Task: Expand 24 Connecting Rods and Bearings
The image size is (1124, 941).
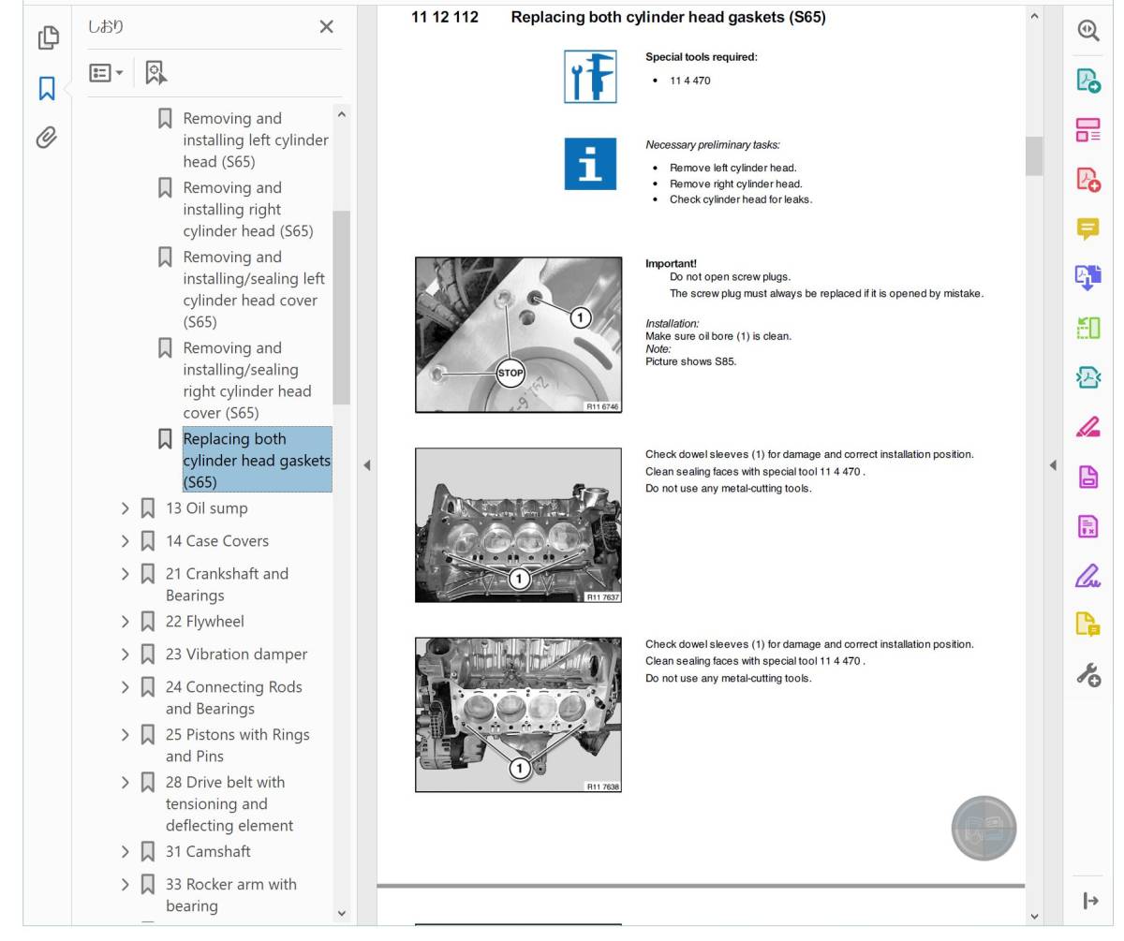Action: 126,687
